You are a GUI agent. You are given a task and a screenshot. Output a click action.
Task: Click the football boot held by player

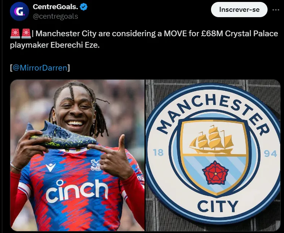[x=61, y=136]
